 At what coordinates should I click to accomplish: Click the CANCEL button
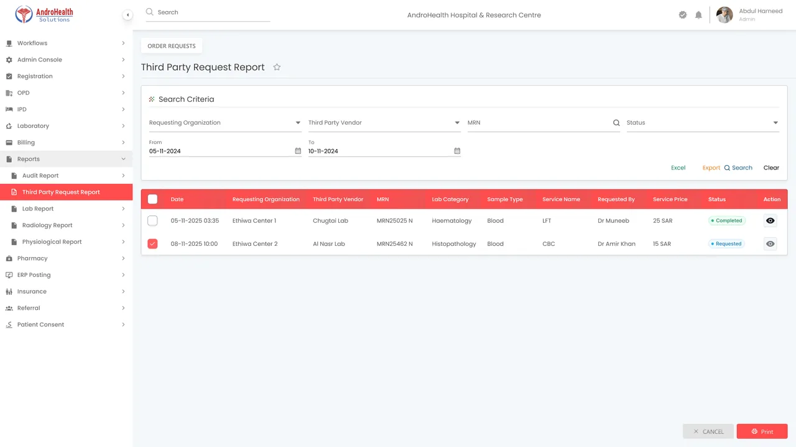point(708,431)
